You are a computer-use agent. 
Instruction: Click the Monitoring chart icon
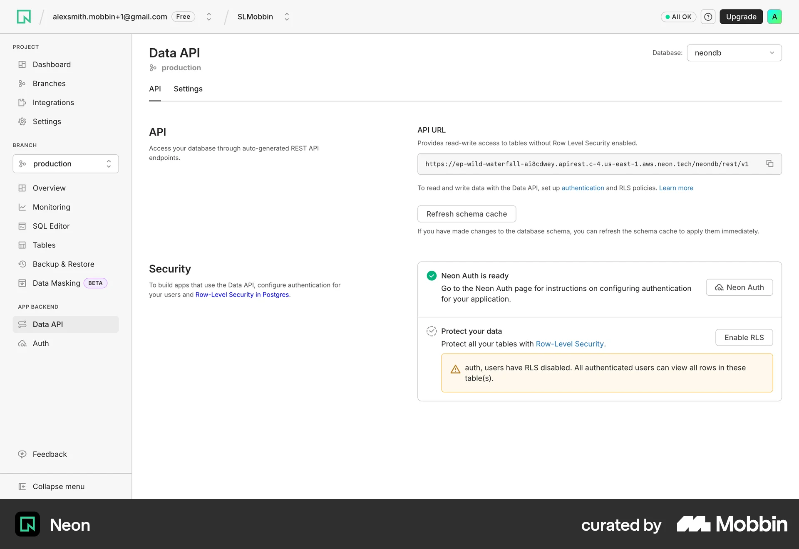point(22,207)
